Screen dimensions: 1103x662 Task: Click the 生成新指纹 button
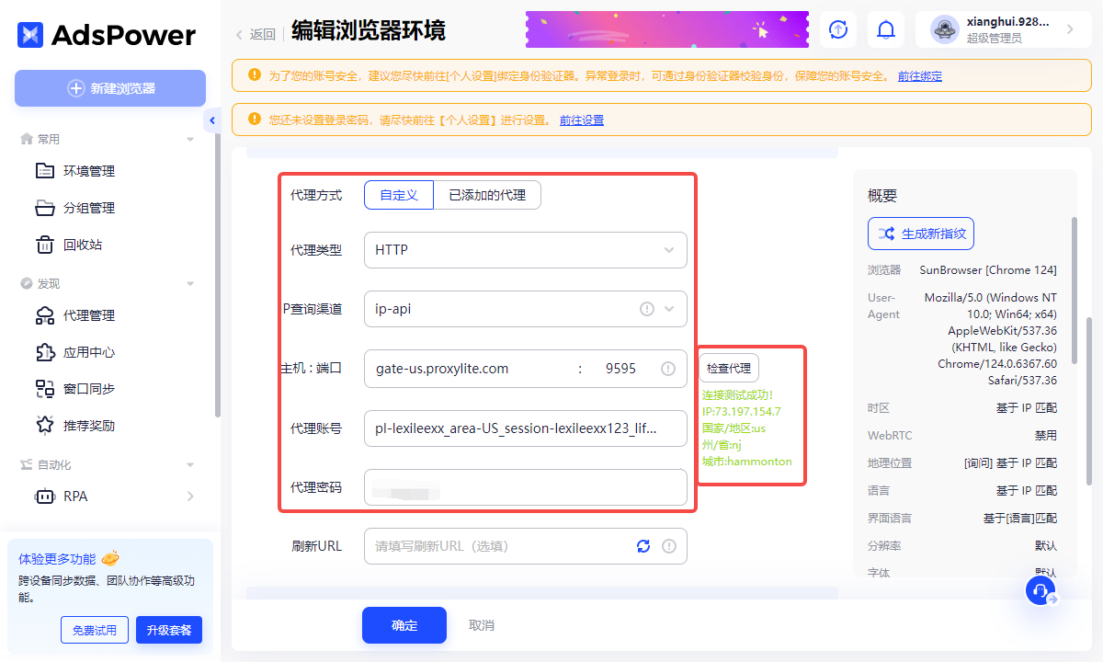click(x=921, y=234)
